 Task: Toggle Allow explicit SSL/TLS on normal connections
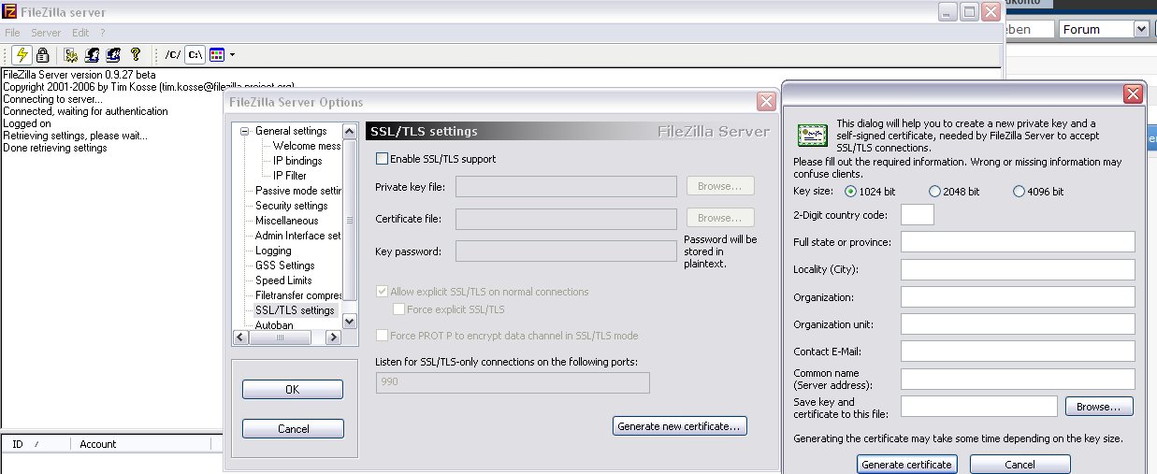pyautogui.click(x=382, y=292)
